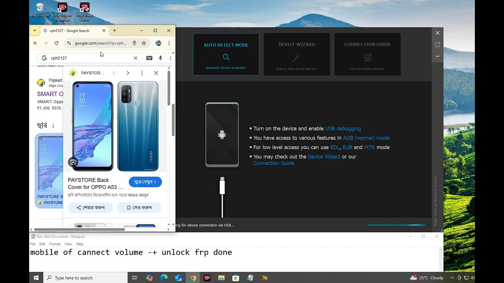Click the blue ঘুরে দেখুন visit button

click(x=145, y=182)
